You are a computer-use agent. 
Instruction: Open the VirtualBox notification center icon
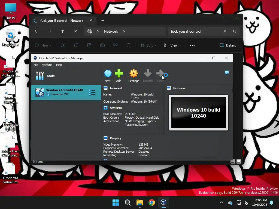click(x=227, y=72)
